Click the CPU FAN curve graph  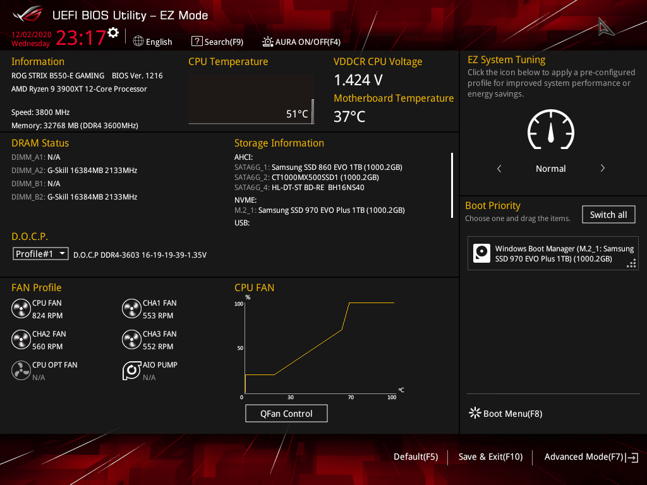[x=319, y=347]
